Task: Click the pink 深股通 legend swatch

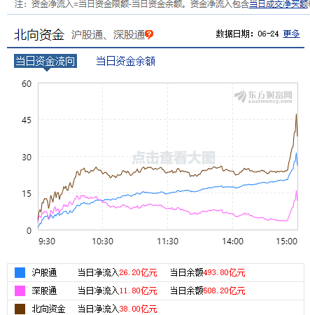Action: pos(20,290)
